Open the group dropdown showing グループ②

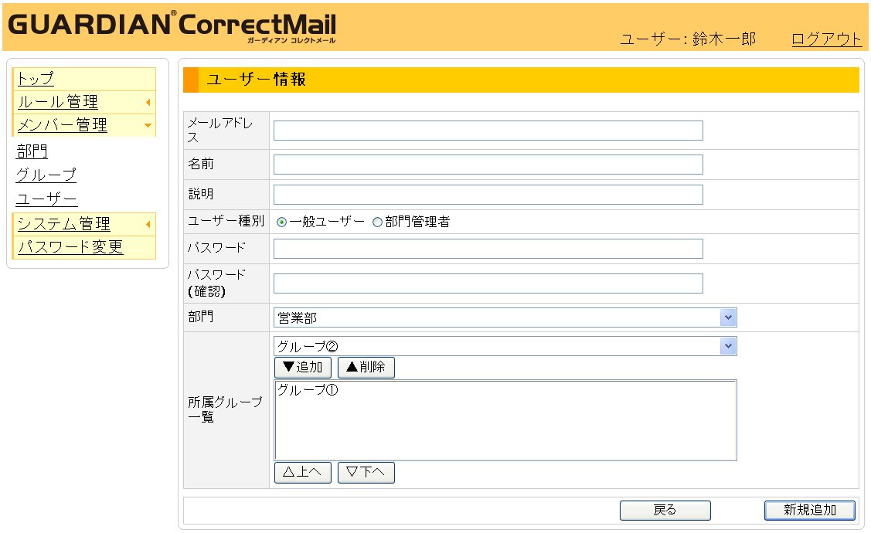[505, 346]
